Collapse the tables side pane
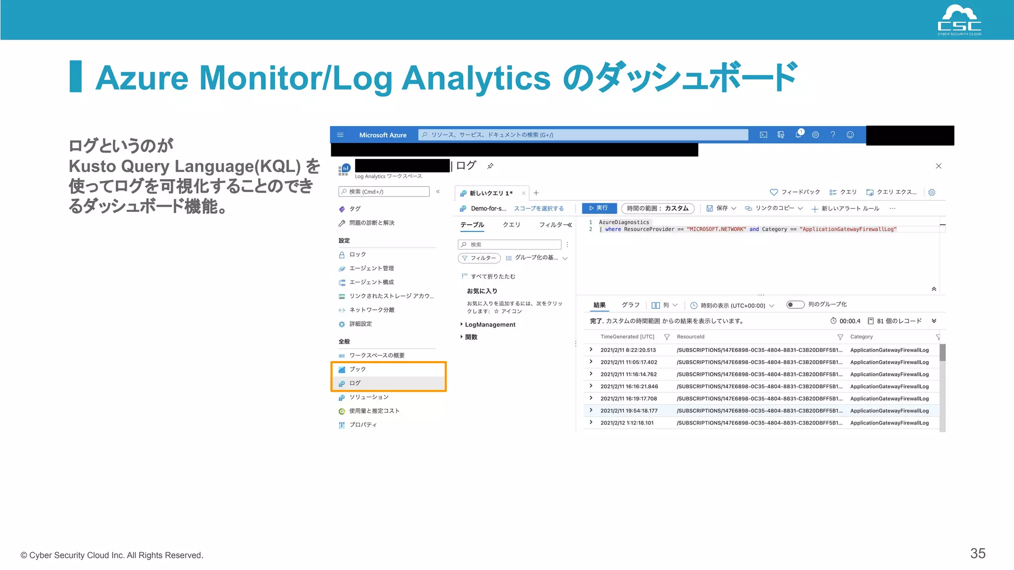The height and width of the screenshot is (570, 1014). (570, 225)
